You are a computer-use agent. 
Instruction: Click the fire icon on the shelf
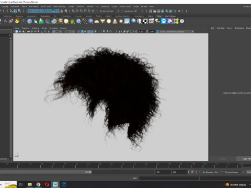pyautogui.click(x=17, y=21)
